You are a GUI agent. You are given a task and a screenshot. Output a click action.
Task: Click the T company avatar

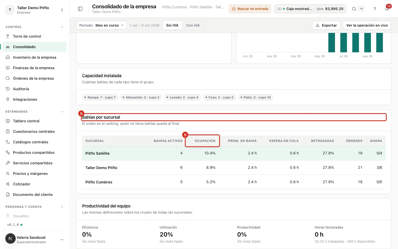coord(10,10)
